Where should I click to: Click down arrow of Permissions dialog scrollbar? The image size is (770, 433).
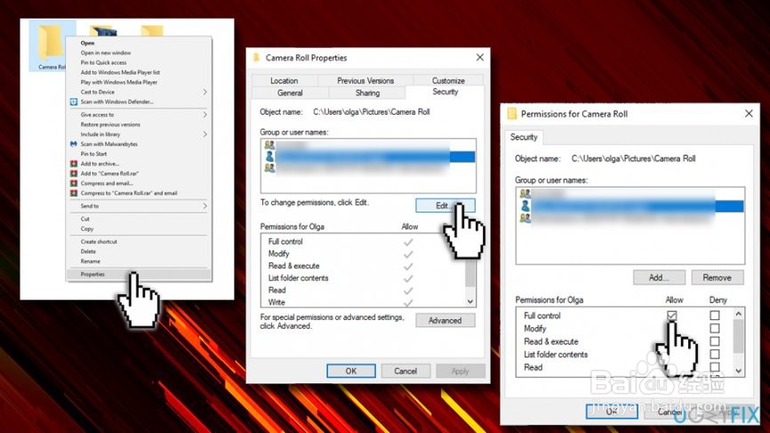point(739,371)
